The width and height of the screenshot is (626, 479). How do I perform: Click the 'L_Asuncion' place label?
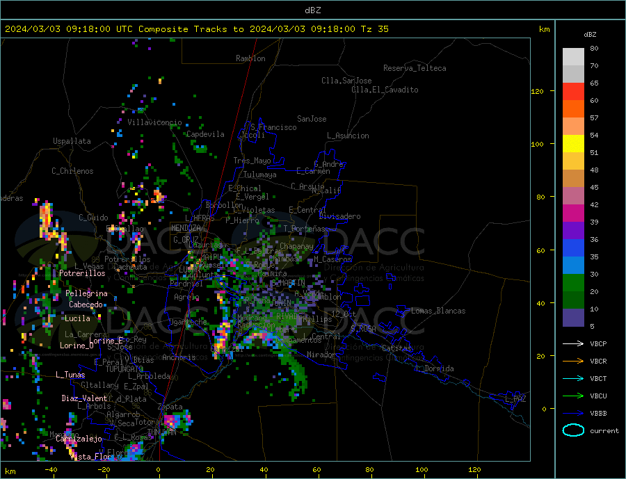pyautogui.click(x=348, y=136)
